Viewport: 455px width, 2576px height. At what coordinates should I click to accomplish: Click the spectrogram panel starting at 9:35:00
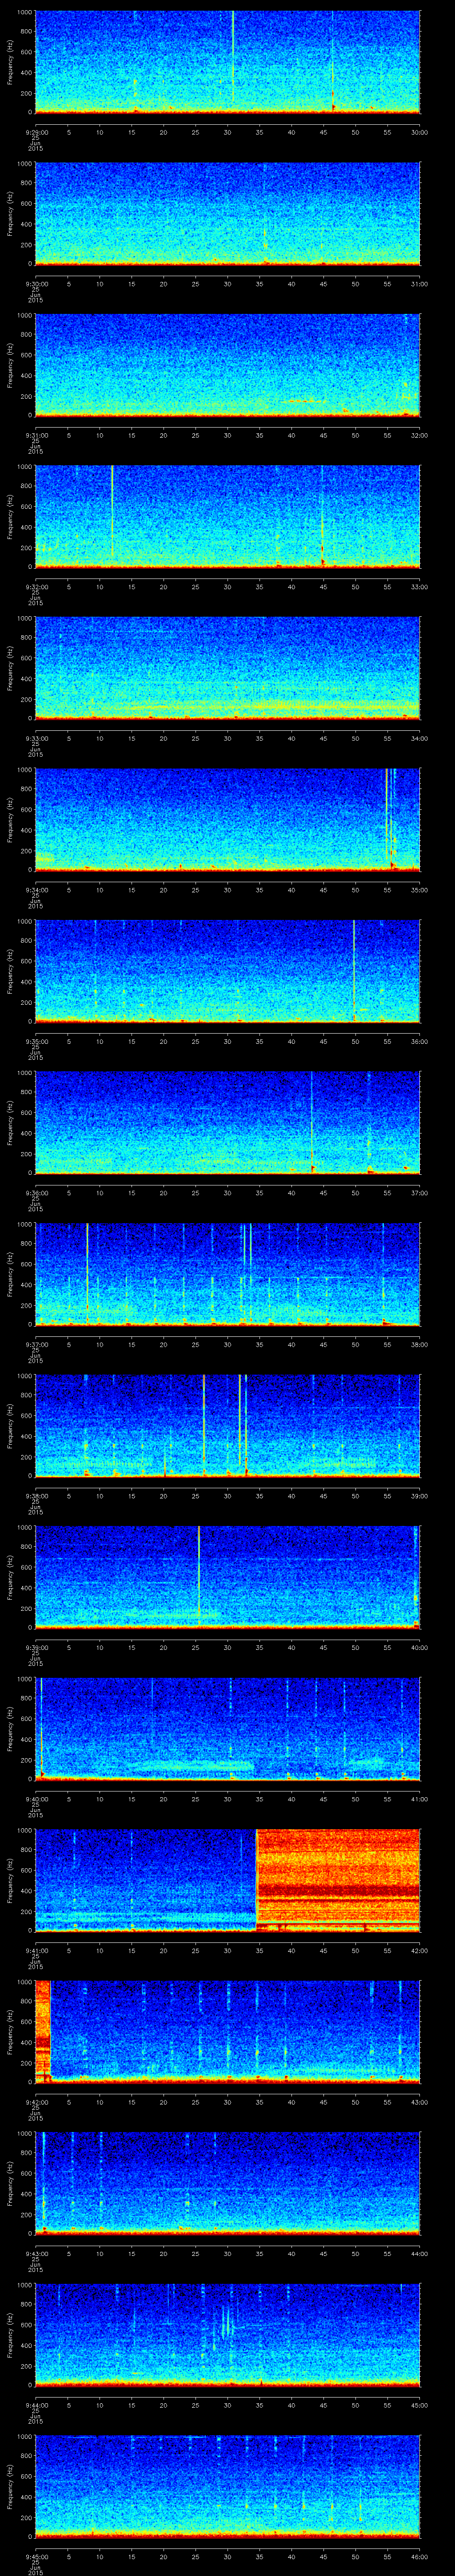227,971
